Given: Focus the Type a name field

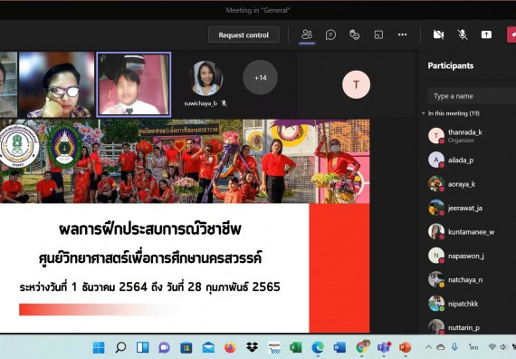Looking at the screenshot, I should coord(472,96).
